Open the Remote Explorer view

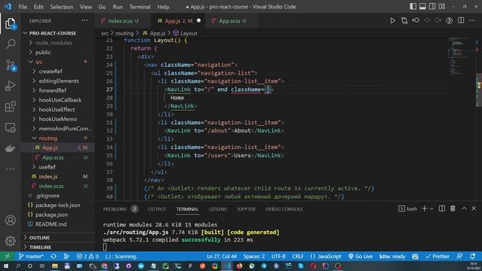tap(10, 127)
